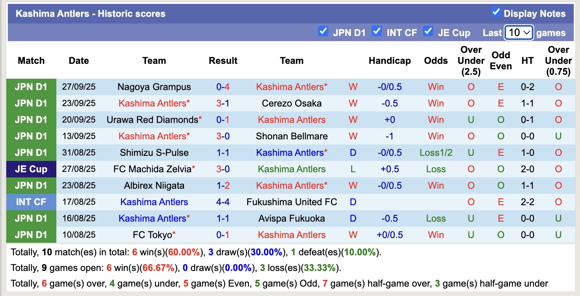Open the Last games count dropdown
The width and height of the screenshot is (580, 296).
click(x=519, y=32)
